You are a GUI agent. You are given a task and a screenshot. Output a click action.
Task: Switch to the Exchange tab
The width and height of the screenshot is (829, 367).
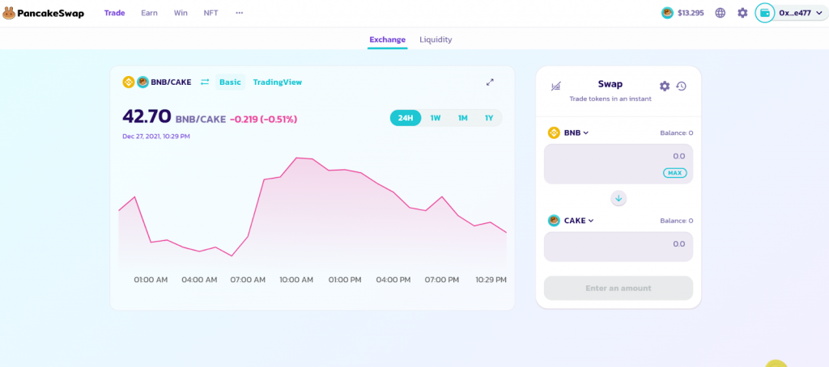click(x=388, y=40)
